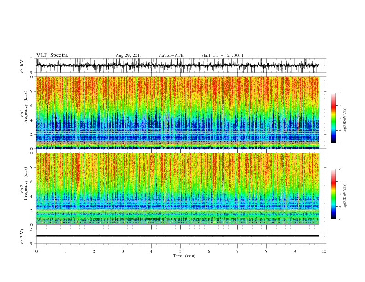This screenshot has height=282, width=365.
Task: Click the 'Time (min)' axis title
Action: tap(184, 256)
